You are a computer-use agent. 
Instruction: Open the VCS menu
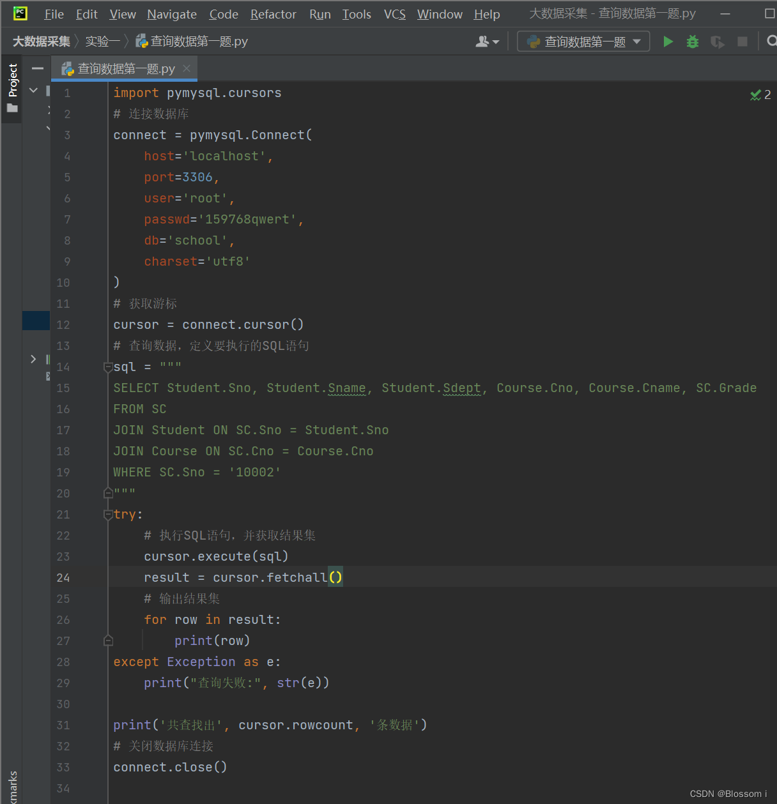pos(394,14)
